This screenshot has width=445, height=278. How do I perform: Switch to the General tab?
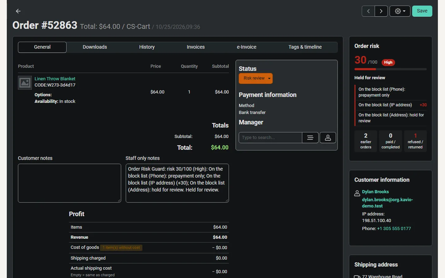point(42,47)
